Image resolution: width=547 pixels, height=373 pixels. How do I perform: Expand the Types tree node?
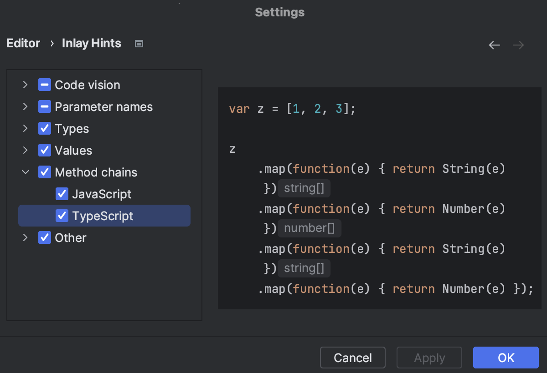click(25, 128)
